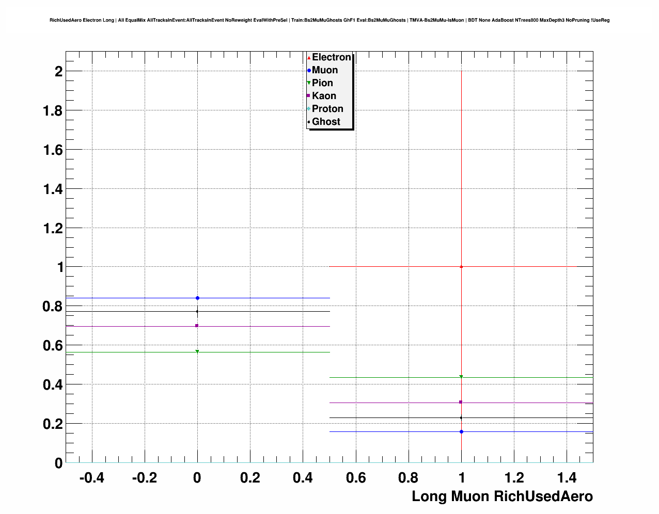659x514 pixels.
Task: Click y-axis label 2
Action: [x=59, y=71]
